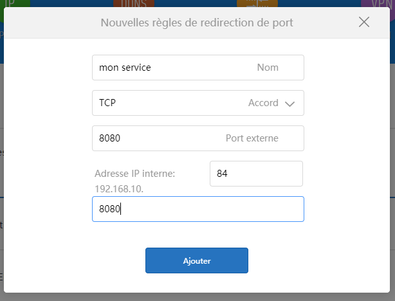Click the 'Accord' label in protocol selector
The width and height of the screenshot is (395, 301).
click(263, 103)
